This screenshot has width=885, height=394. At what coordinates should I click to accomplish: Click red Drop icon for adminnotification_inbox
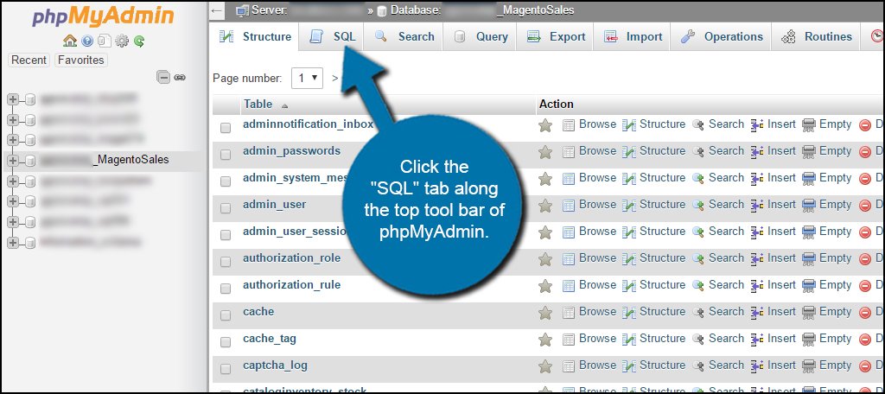pos(864,125)
